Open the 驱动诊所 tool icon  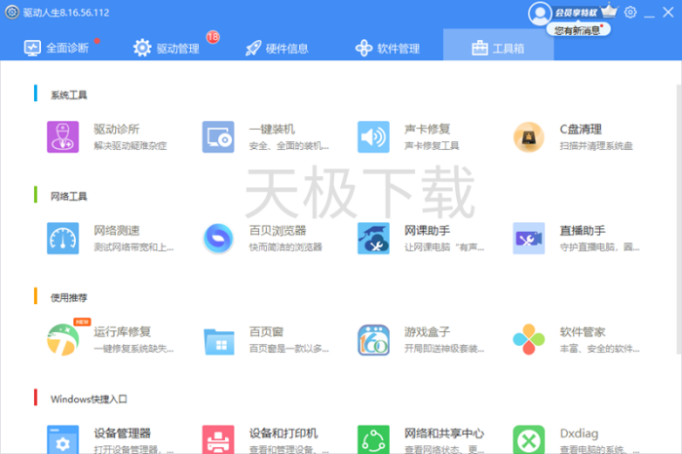[x=62, y=137]
